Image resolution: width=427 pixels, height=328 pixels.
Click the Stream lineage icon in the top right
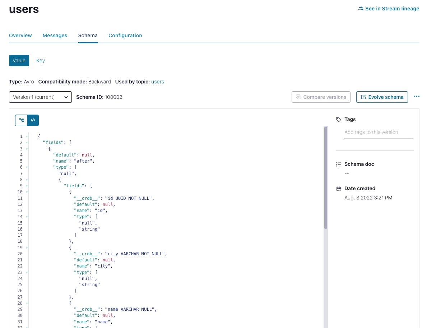(x=361, y=8)
